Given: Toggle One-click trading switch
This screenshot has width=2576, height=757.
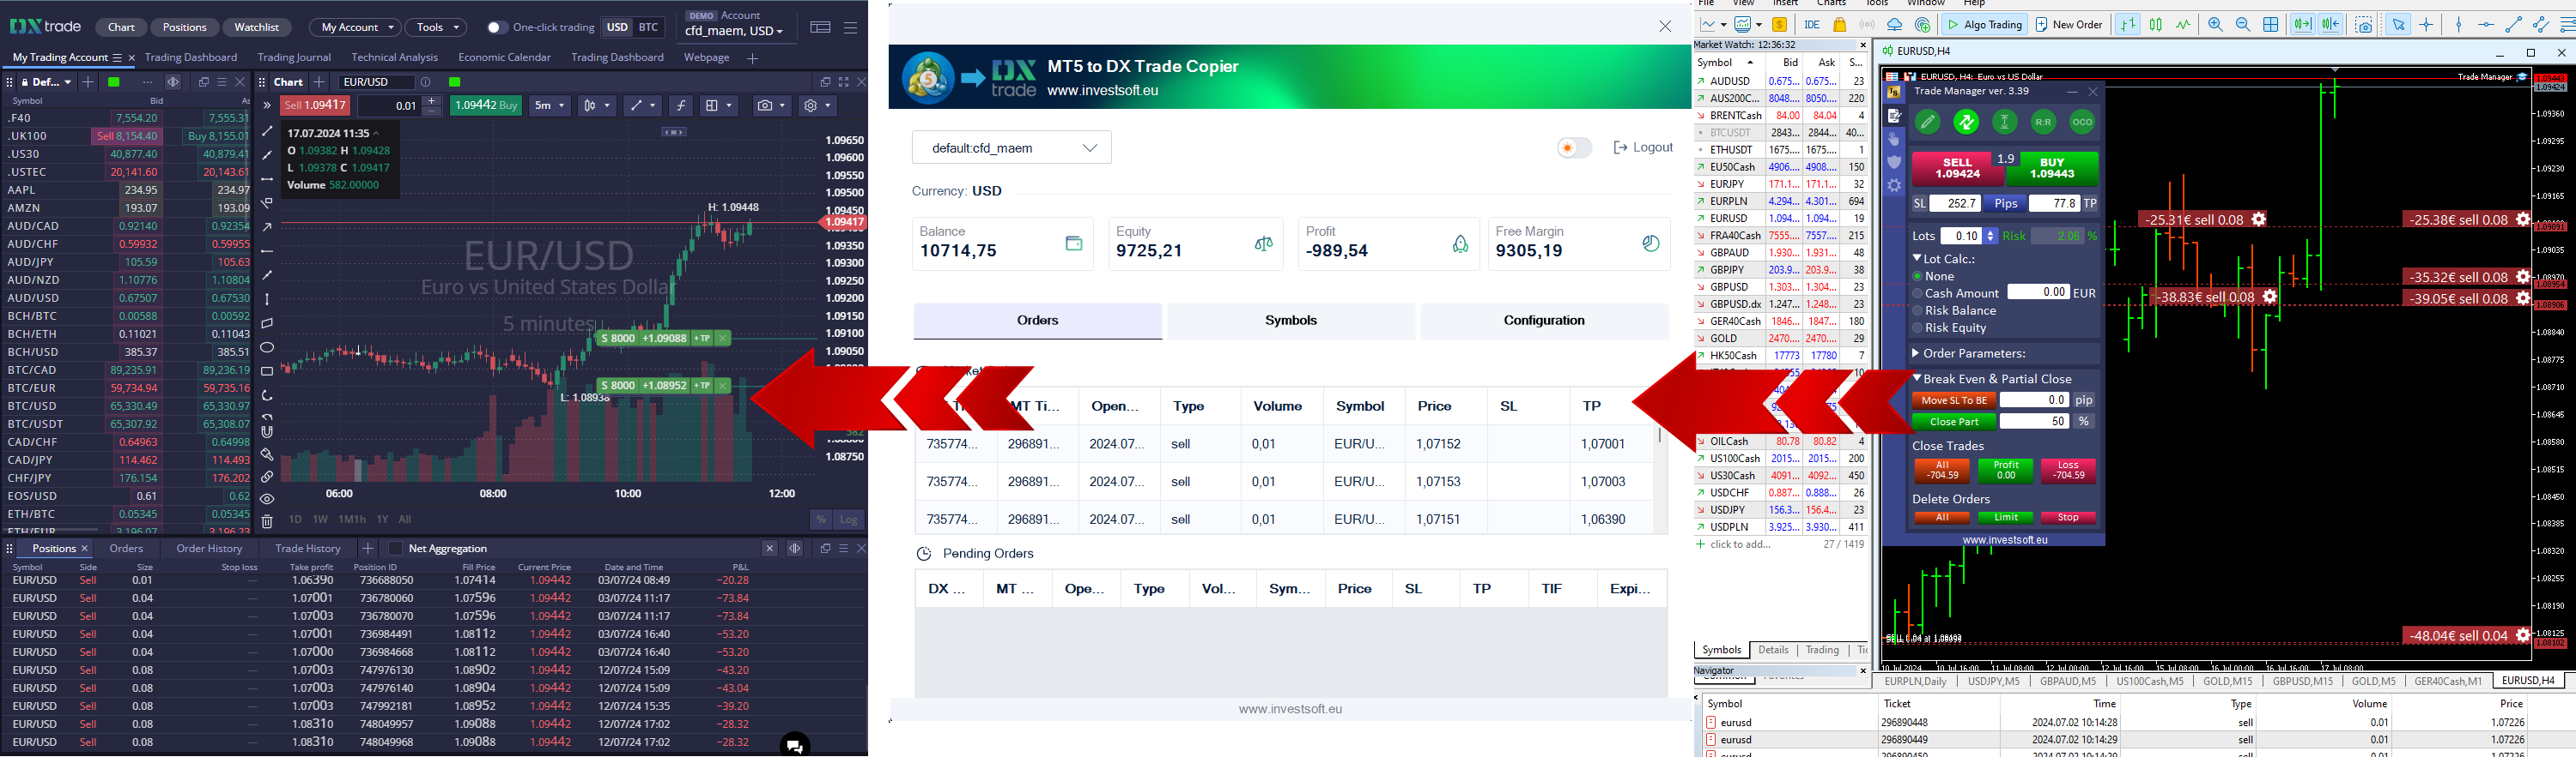Looking at the screenshot, I should pyautogui.click(x=496, y=28).
